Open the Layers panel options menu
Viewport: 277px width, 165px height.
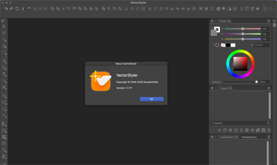coord(269,88)
